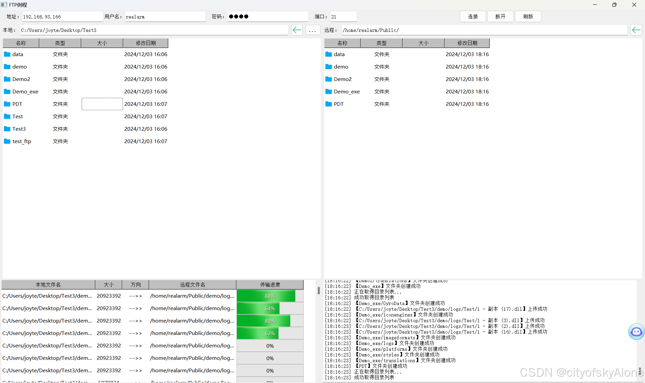645x383 pixels.
Task: Click the transfer list vertical scrollbar
Action: (x=318, y=291)
